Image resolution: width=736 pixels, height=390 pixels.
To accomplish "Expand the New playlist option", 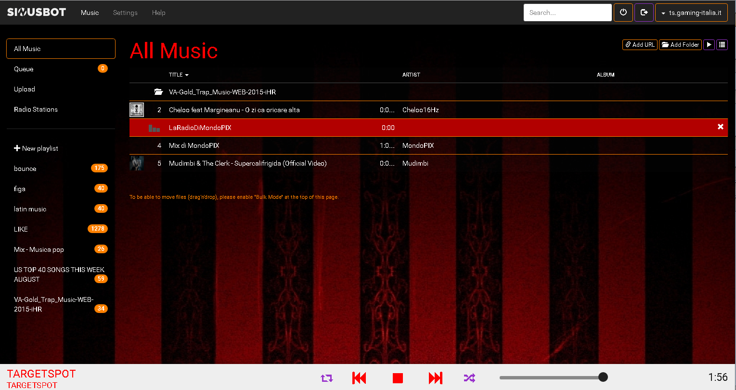I will pos(36,148).
